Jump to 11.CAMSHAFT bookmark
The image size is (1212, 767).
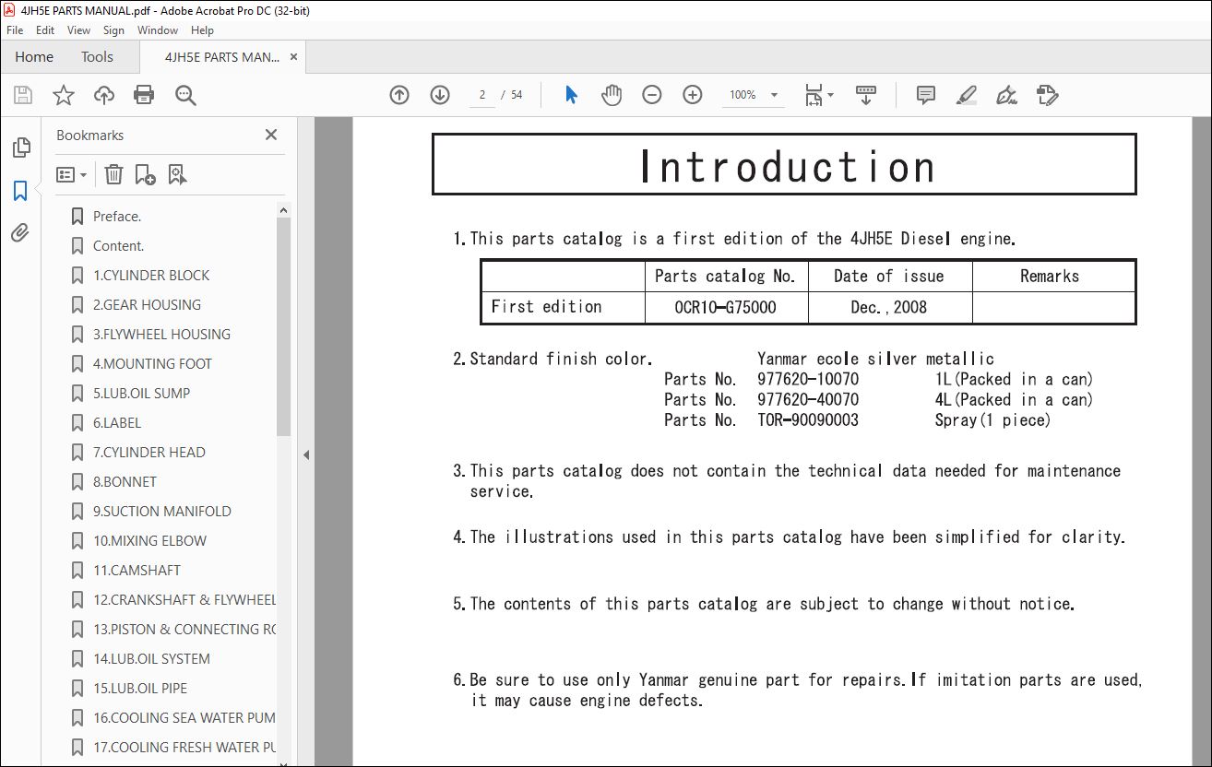137,571
